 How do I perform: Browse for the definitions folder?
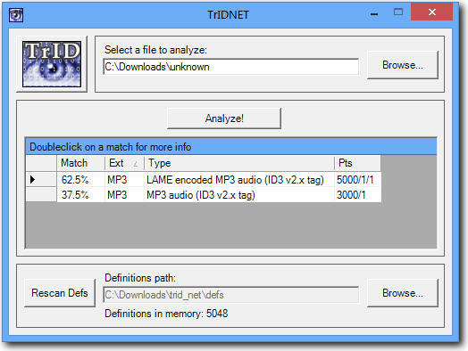tap(402, 293)
